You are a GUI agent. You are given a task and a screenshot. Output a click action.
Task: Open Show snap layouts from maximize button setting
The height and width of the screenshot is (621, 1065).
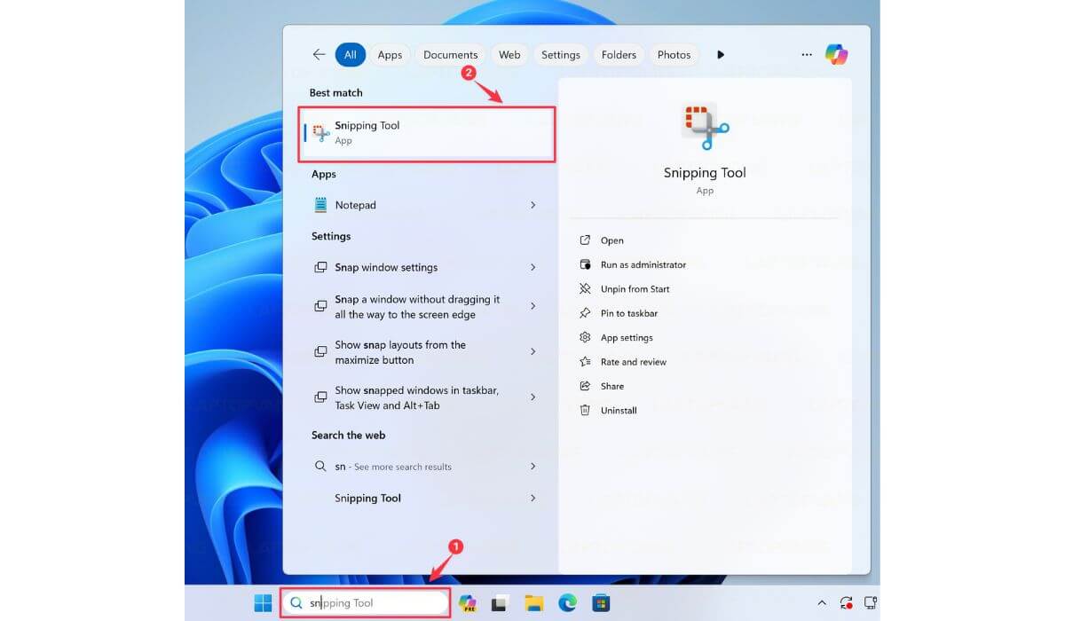coord(428,352)
